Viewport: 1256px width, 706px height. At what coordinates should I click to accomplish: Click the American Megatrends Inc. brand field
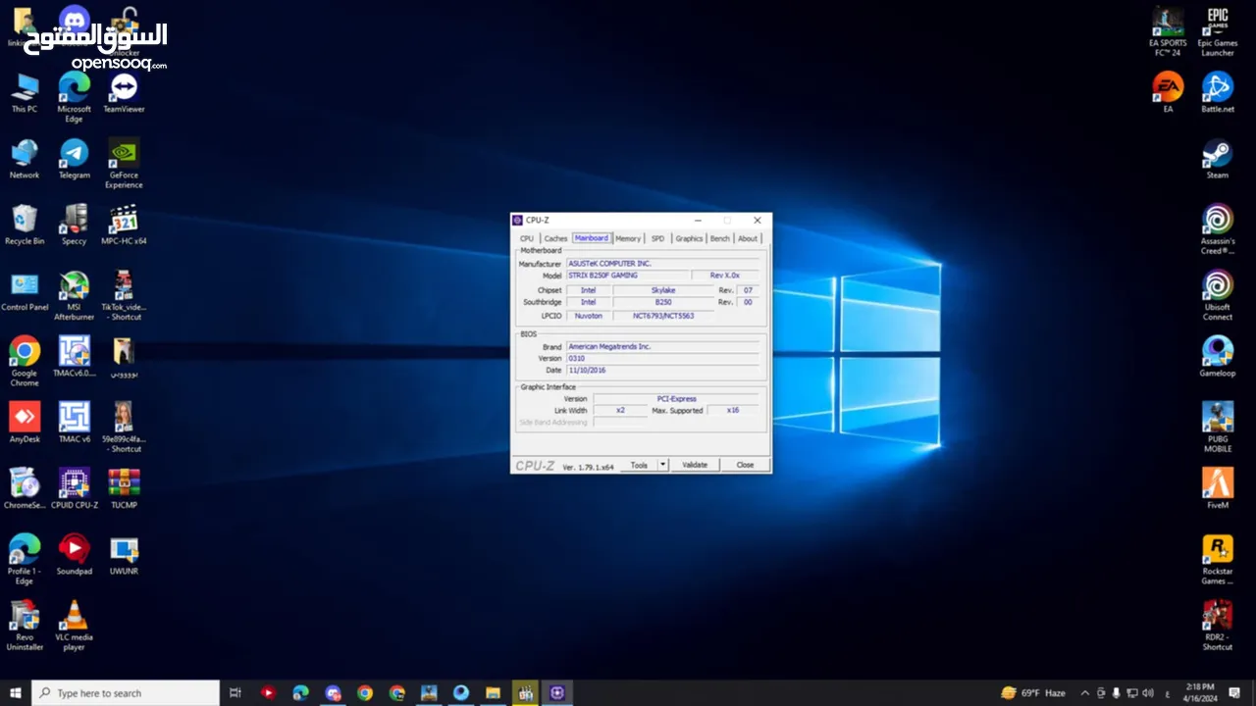663,346
